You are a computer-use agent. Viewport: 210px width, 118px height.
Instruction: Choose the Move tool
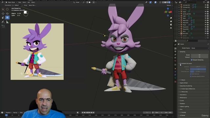(x=3, y=13)
